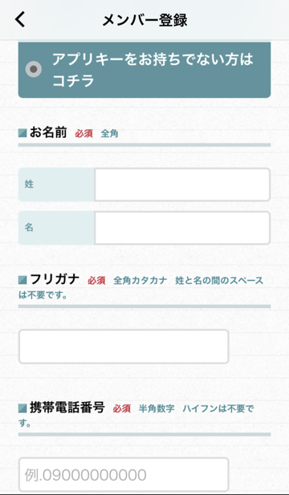Click the square icon beside お名前

point(22,133)
